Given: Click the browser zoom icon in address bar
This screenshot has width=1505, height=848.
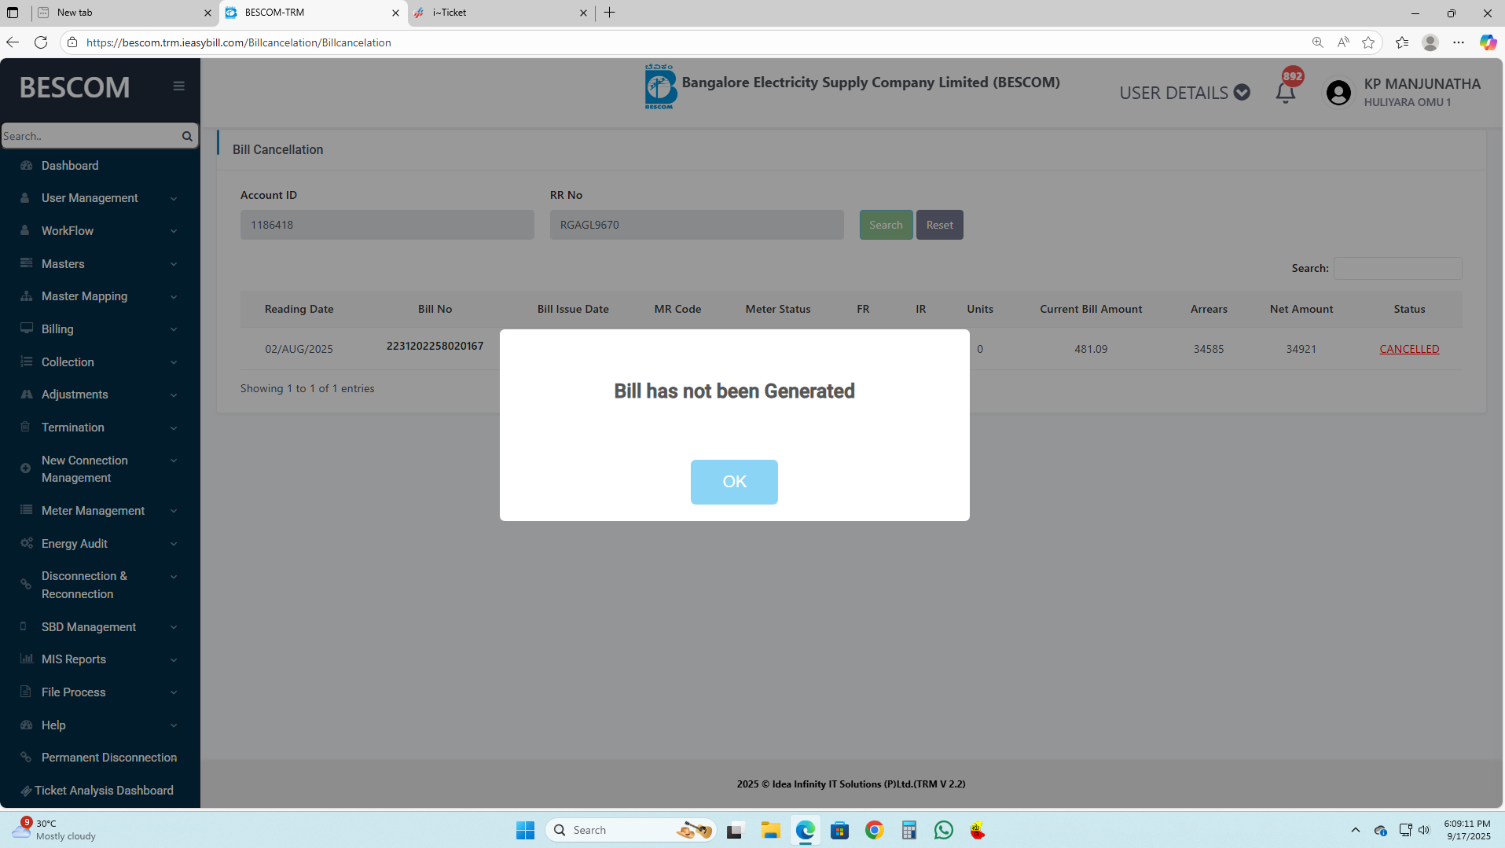Looking at the screenshot, I should point(1318,42).
